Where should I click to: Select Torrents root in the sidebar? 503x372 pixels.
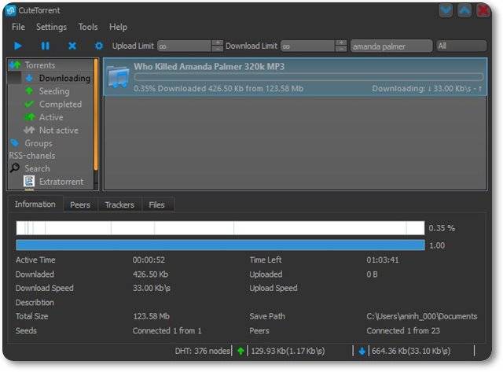[x=40, y=65]
